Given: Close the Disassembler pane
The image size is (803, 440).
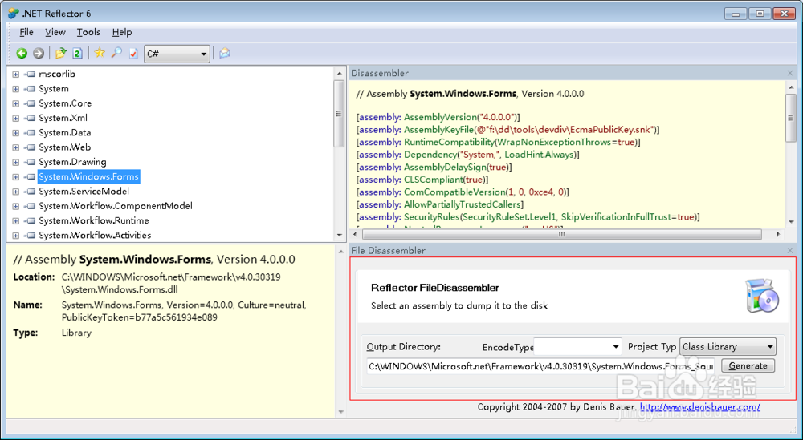Looking at the screenshot, I should pyautogui.click(x=790, y=73).
